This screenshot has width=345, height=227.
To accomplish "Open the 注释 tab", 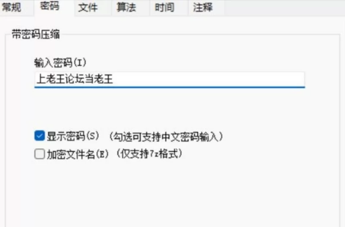I will (x=203, y=7).
